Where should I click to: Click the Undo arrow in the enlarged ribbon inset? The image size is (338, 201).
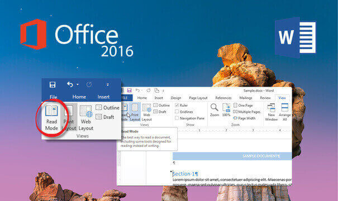[x=70, y=84]
